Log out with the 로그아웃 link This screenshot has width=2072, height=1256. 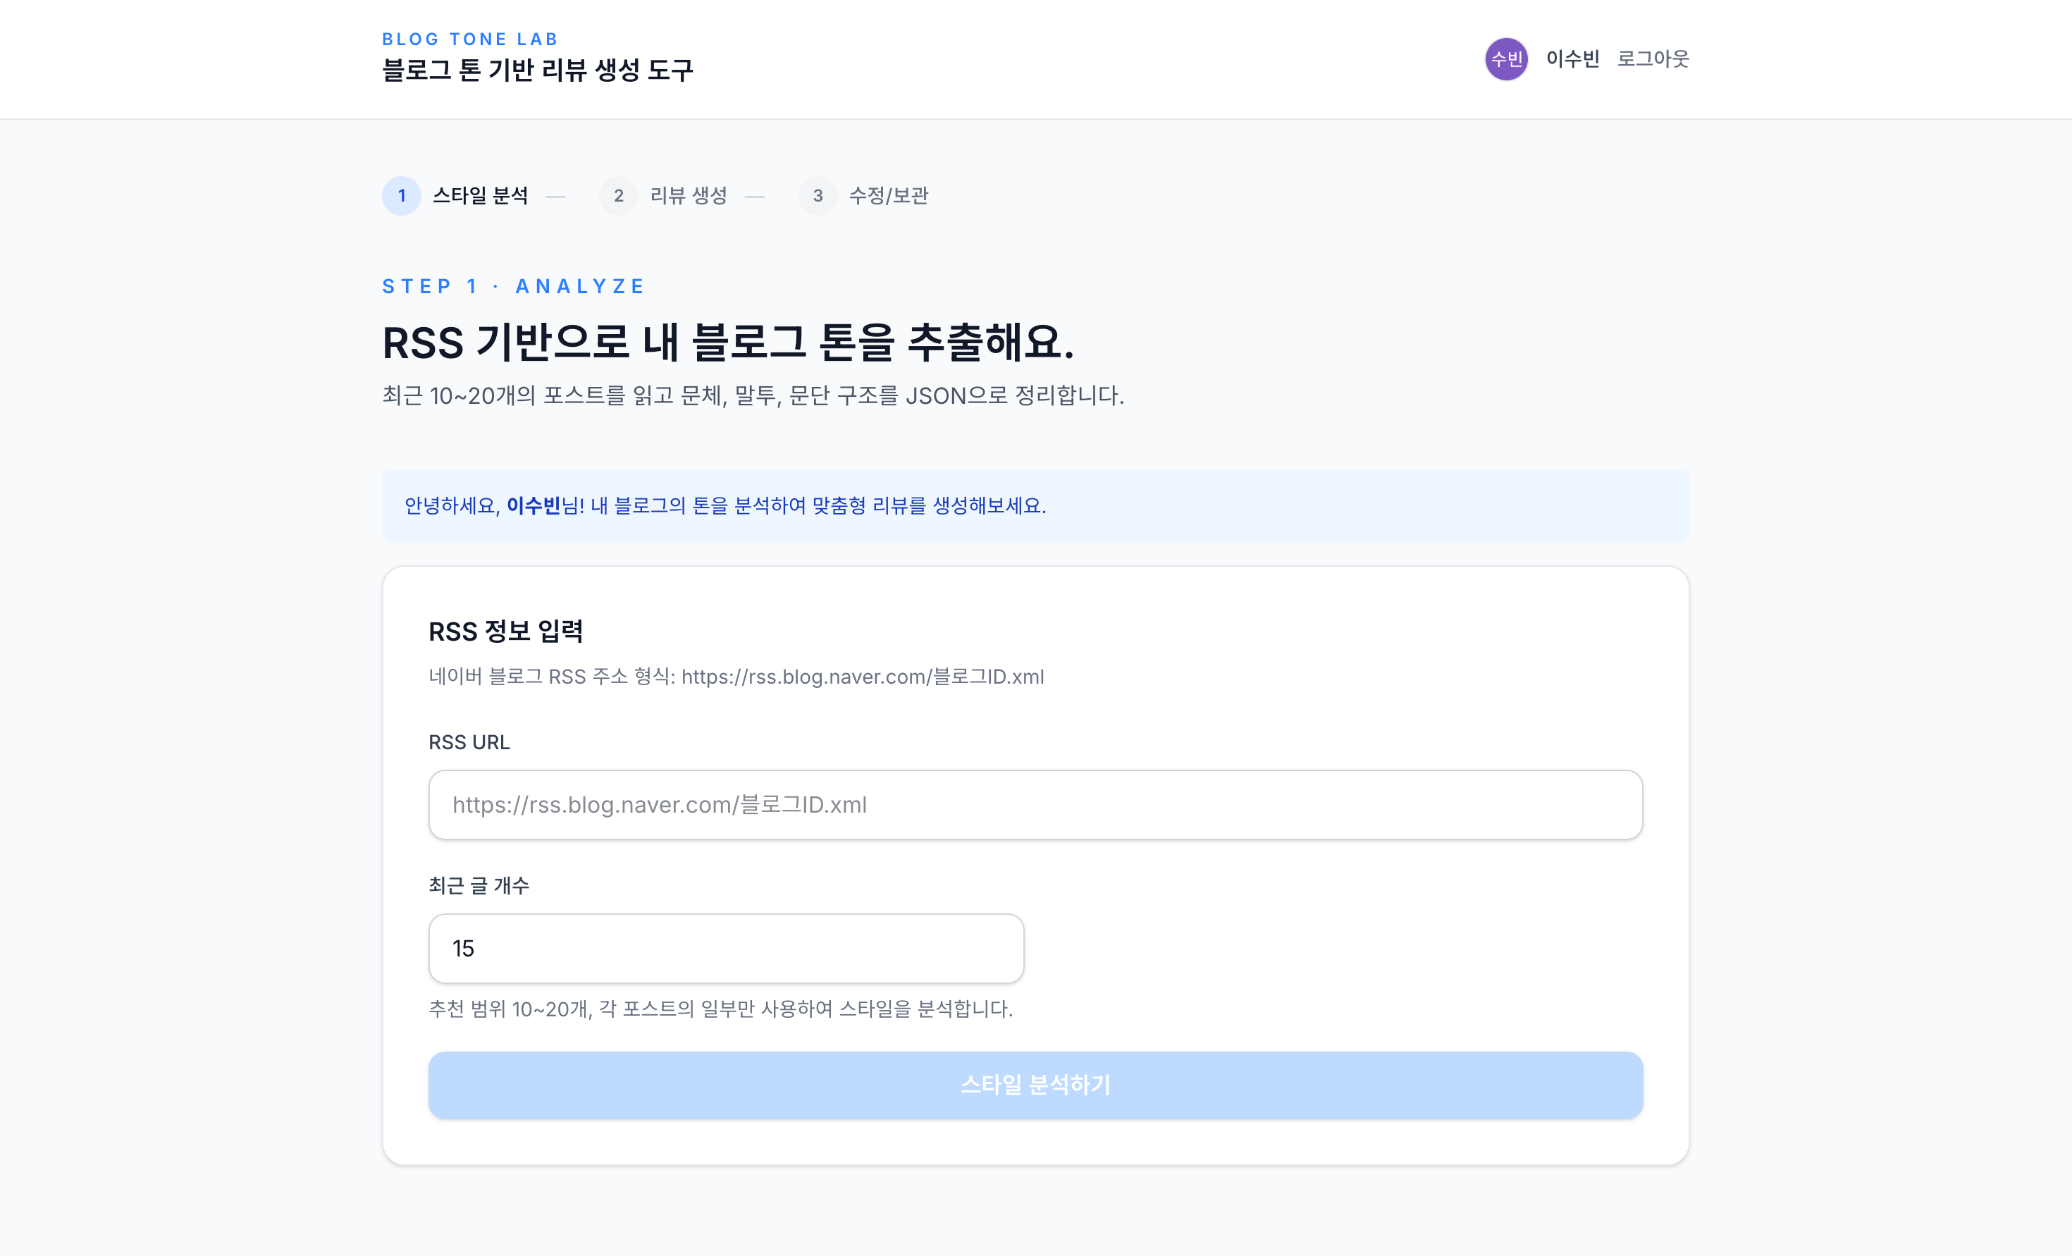coord(1653,59)
